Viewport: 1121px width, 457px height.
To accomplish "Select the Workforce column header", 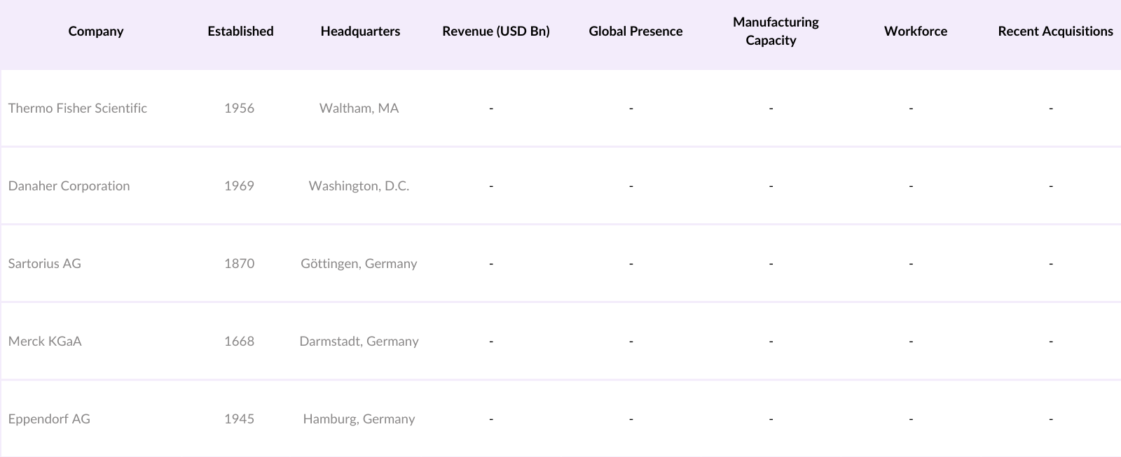I will [915, 31].
